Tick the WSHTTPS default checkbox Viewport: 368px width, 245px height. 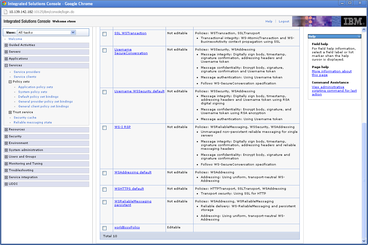(x=104, y=189)
